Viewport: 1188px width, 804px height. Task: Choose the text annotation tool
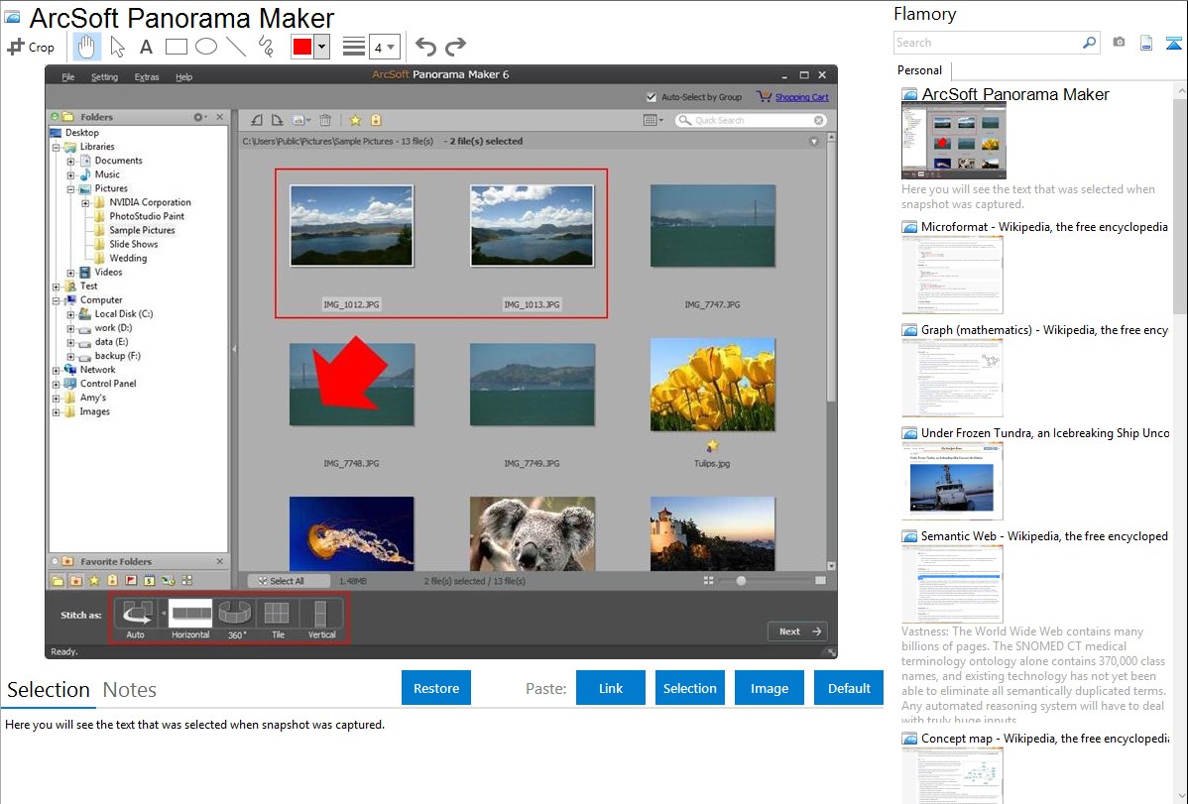(x=146, y=47)
